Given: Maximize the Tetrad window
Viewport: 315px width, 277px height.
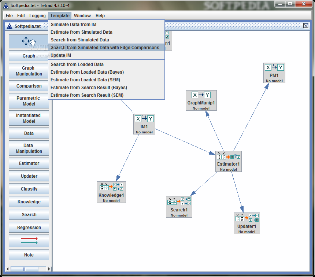Looking at the screenshot, I should (x=290, y=4).
